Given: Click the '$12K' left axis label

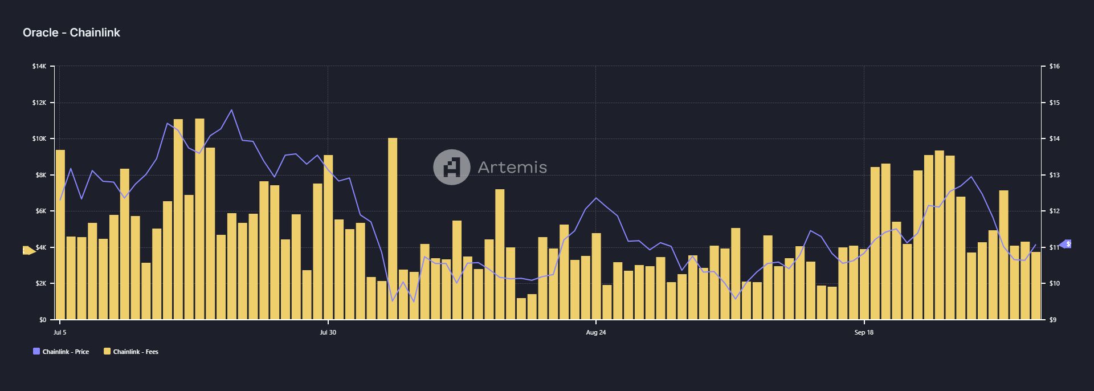Looking at the screenshot, I should pos(39,103).
